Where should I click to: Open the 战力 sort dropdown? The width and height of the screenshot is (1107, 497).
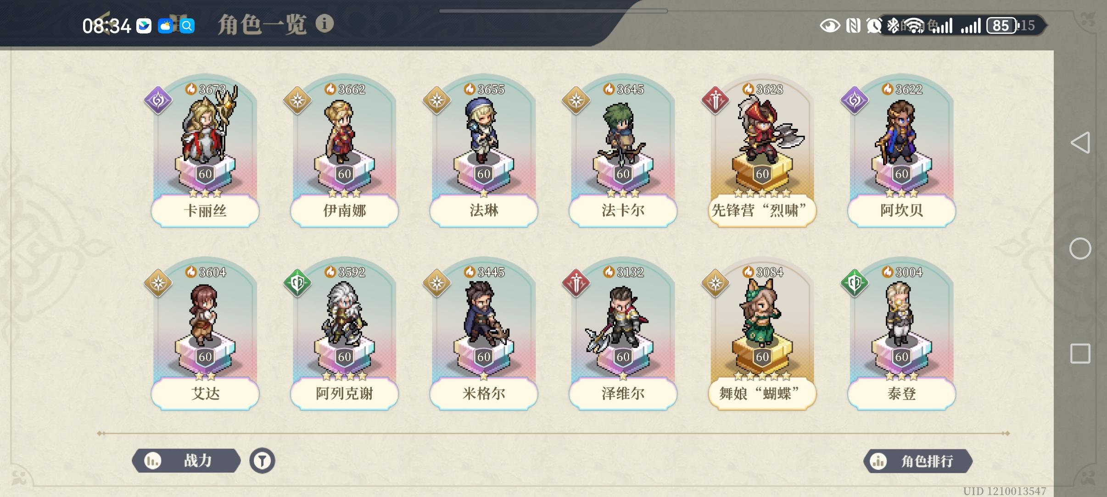(x=186, y=460)
